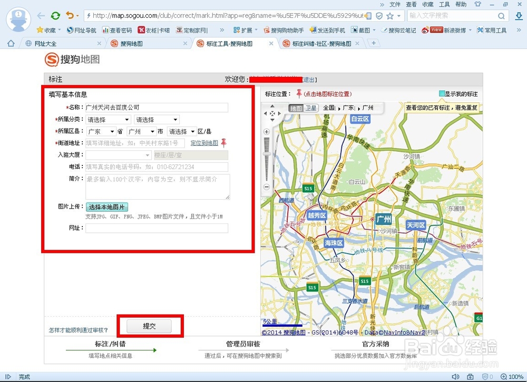Click the 退出 logout link
The image size is (527, 382).
point(309,80)
